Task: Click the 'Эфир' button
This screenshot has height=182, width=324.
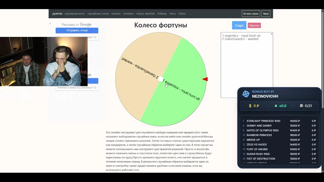Action: 266,14
